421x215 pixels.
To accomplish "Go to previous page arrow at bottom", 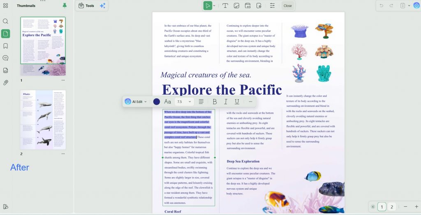I will coord(373,207).
